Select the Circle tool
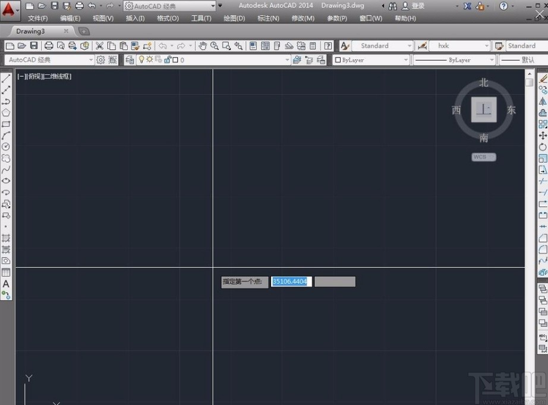The height and width of the screenshot is (405, 548). pyautogui.click(x=6, y=147)
